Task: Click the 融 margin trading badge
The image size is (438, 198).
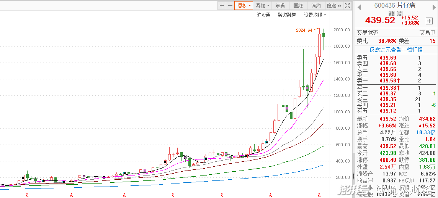Action: 392,13
